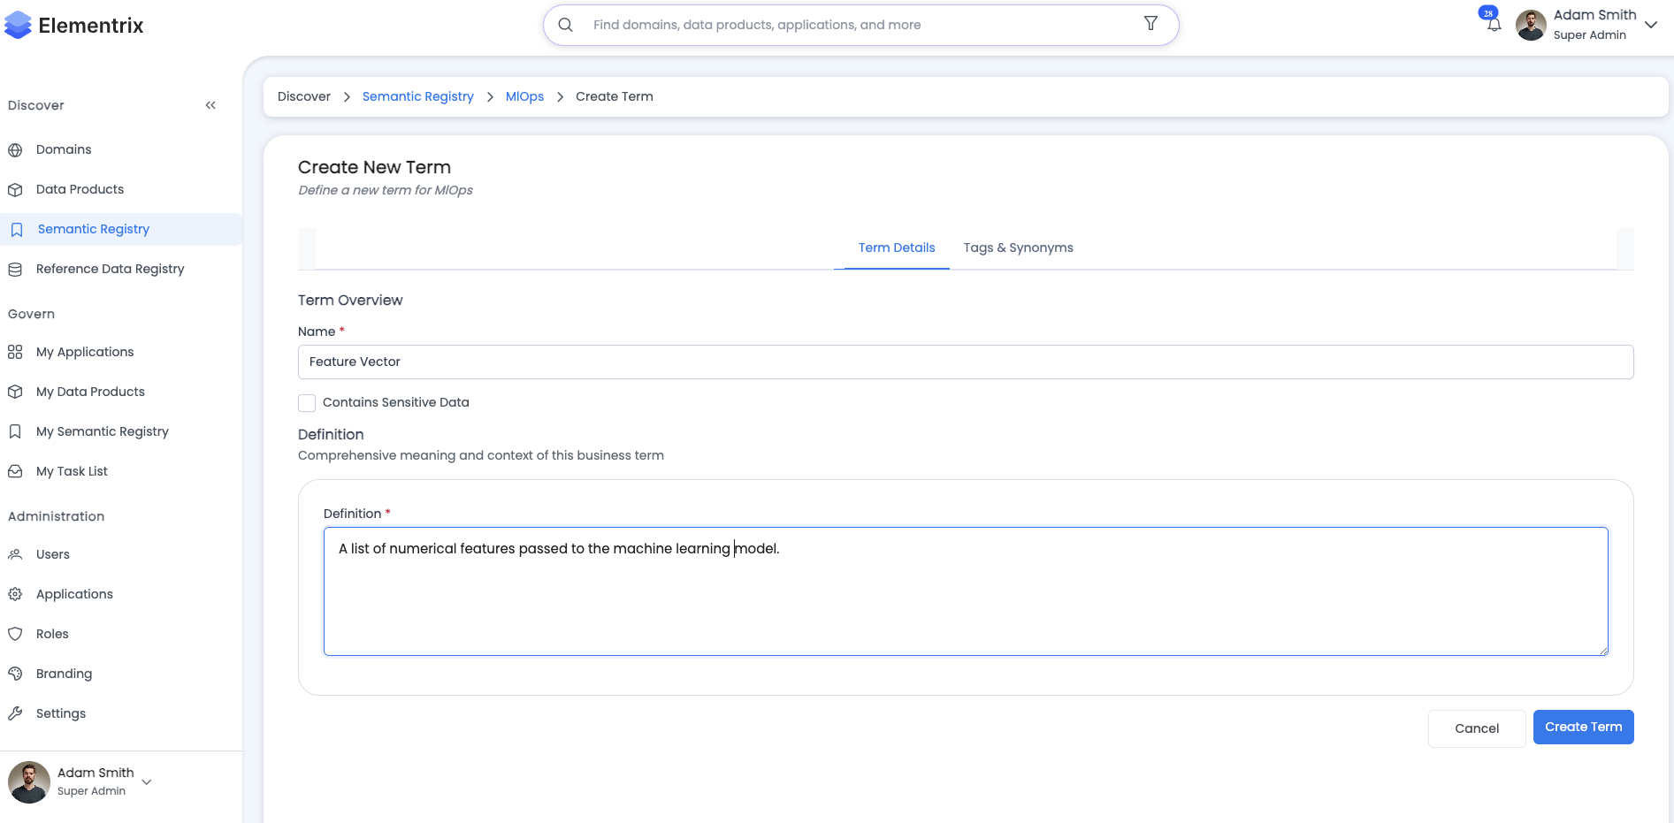Select the Roles shield icon

point(16,634)
